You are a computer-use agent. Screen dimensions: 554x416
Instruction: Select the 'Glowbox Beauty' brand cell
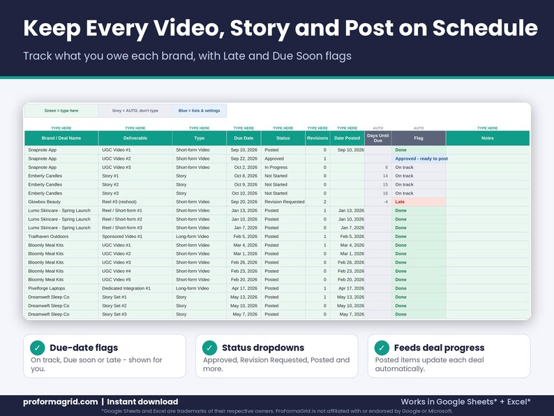(x=61, y=202)
